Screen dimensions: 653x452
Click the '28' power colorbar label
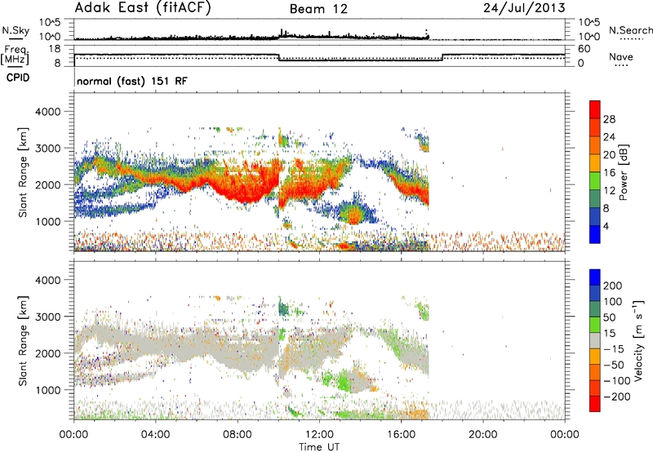tap(609, 119)
